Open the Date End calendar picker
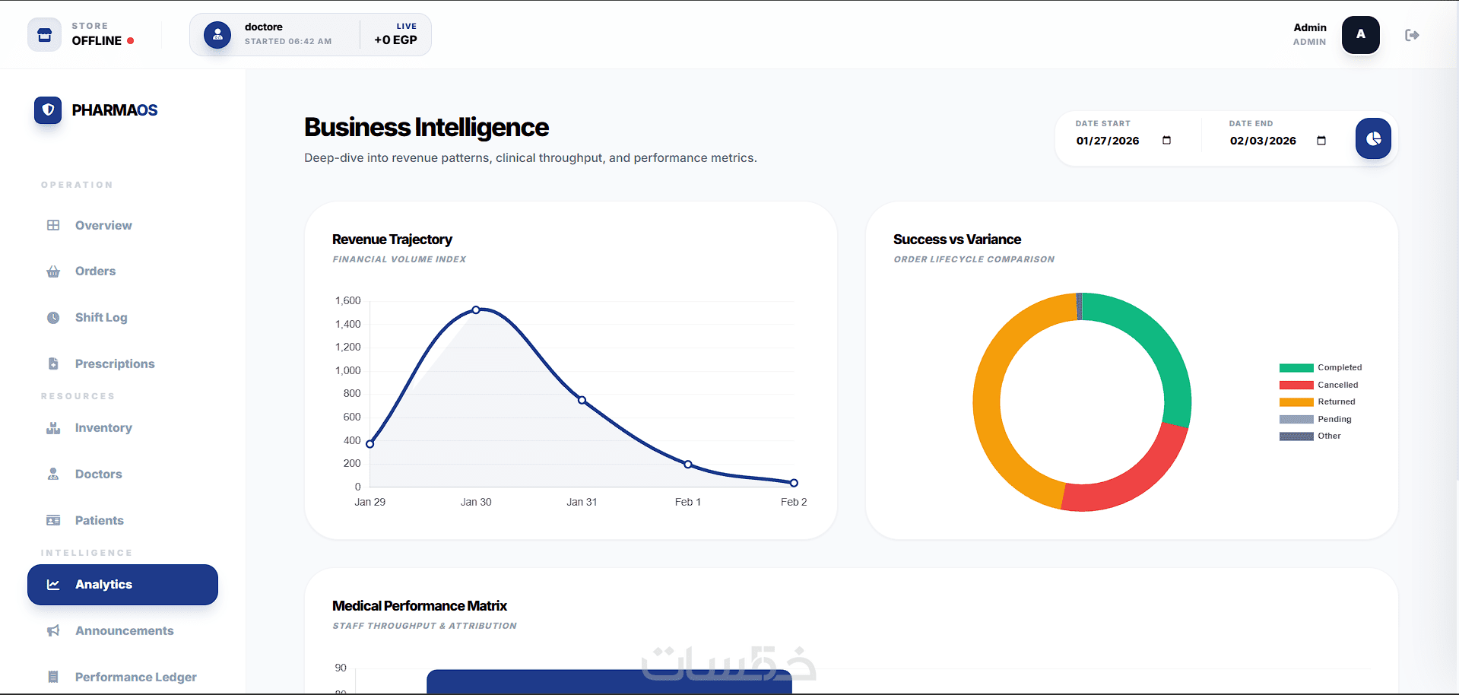1459x695 pixels. coord(1321,141)
